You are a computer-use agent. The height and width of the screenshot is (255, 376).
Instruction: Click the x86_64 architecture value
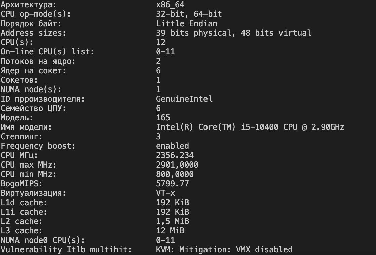[x=170, y=5]
